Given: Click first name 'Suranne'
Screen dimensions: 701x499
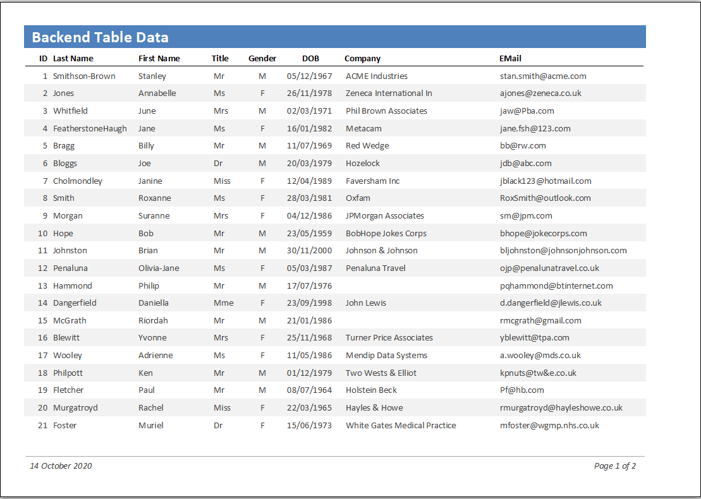Looking at the screenshot, I should click(154, 216).
